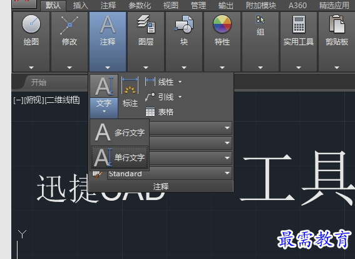The height and width of the screenshot is (259, 355).
Task: Switch to the 输出 ribbon tab
Action: 226,5
